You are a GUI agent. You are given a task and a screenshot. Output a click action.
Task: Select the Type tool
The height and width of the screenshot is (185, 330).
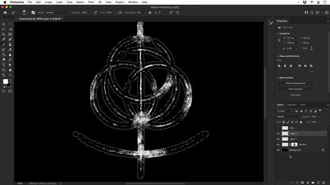click(x=4, y=65)
